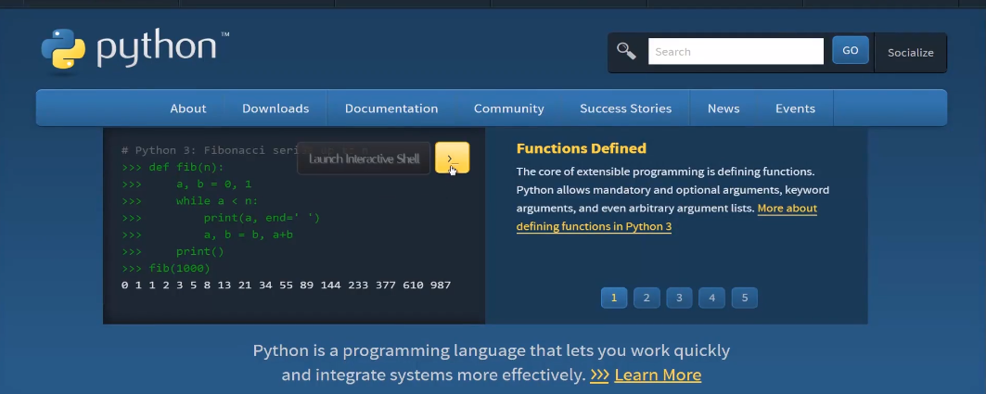Follow the Learn More link
Viewport: 986px width, 394px height.
click(658, 375)
